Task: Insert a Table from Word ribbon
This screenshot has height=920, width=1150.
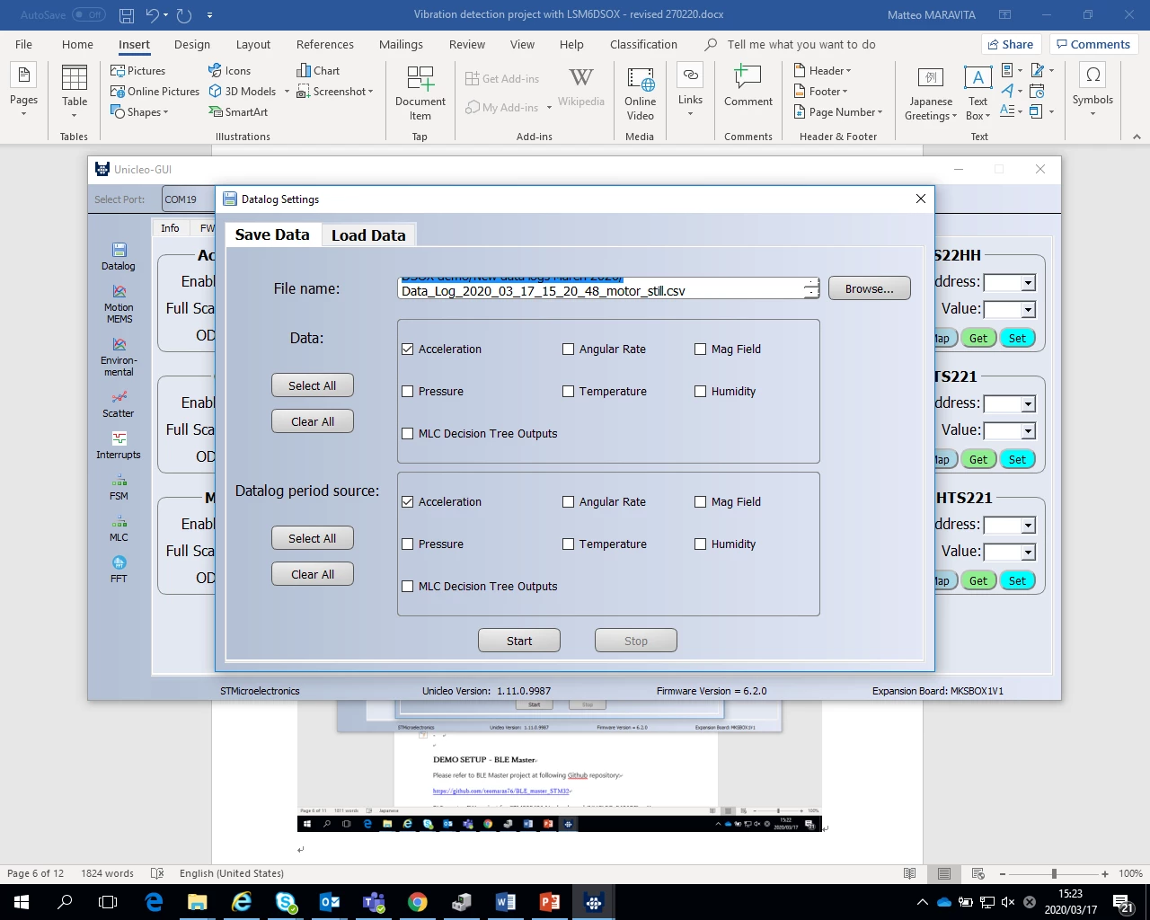Action: tap(75, 92)
